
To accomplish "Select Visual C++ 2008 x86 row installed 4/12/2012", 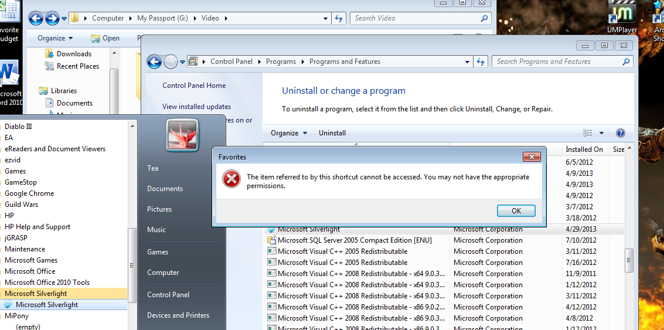I will (x=444, y=307).
